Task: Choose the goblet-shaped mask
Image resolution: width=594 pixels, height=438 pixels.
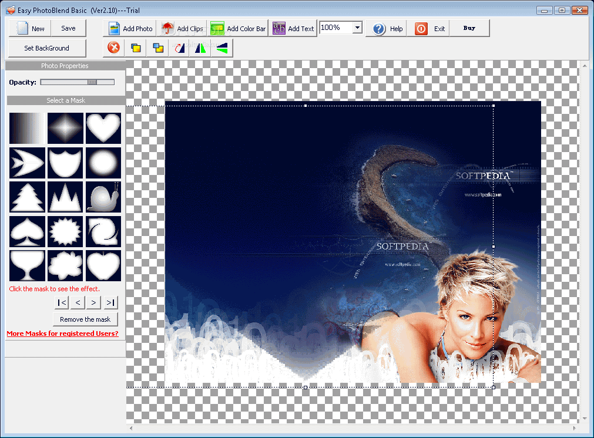Action: (27, 266)
